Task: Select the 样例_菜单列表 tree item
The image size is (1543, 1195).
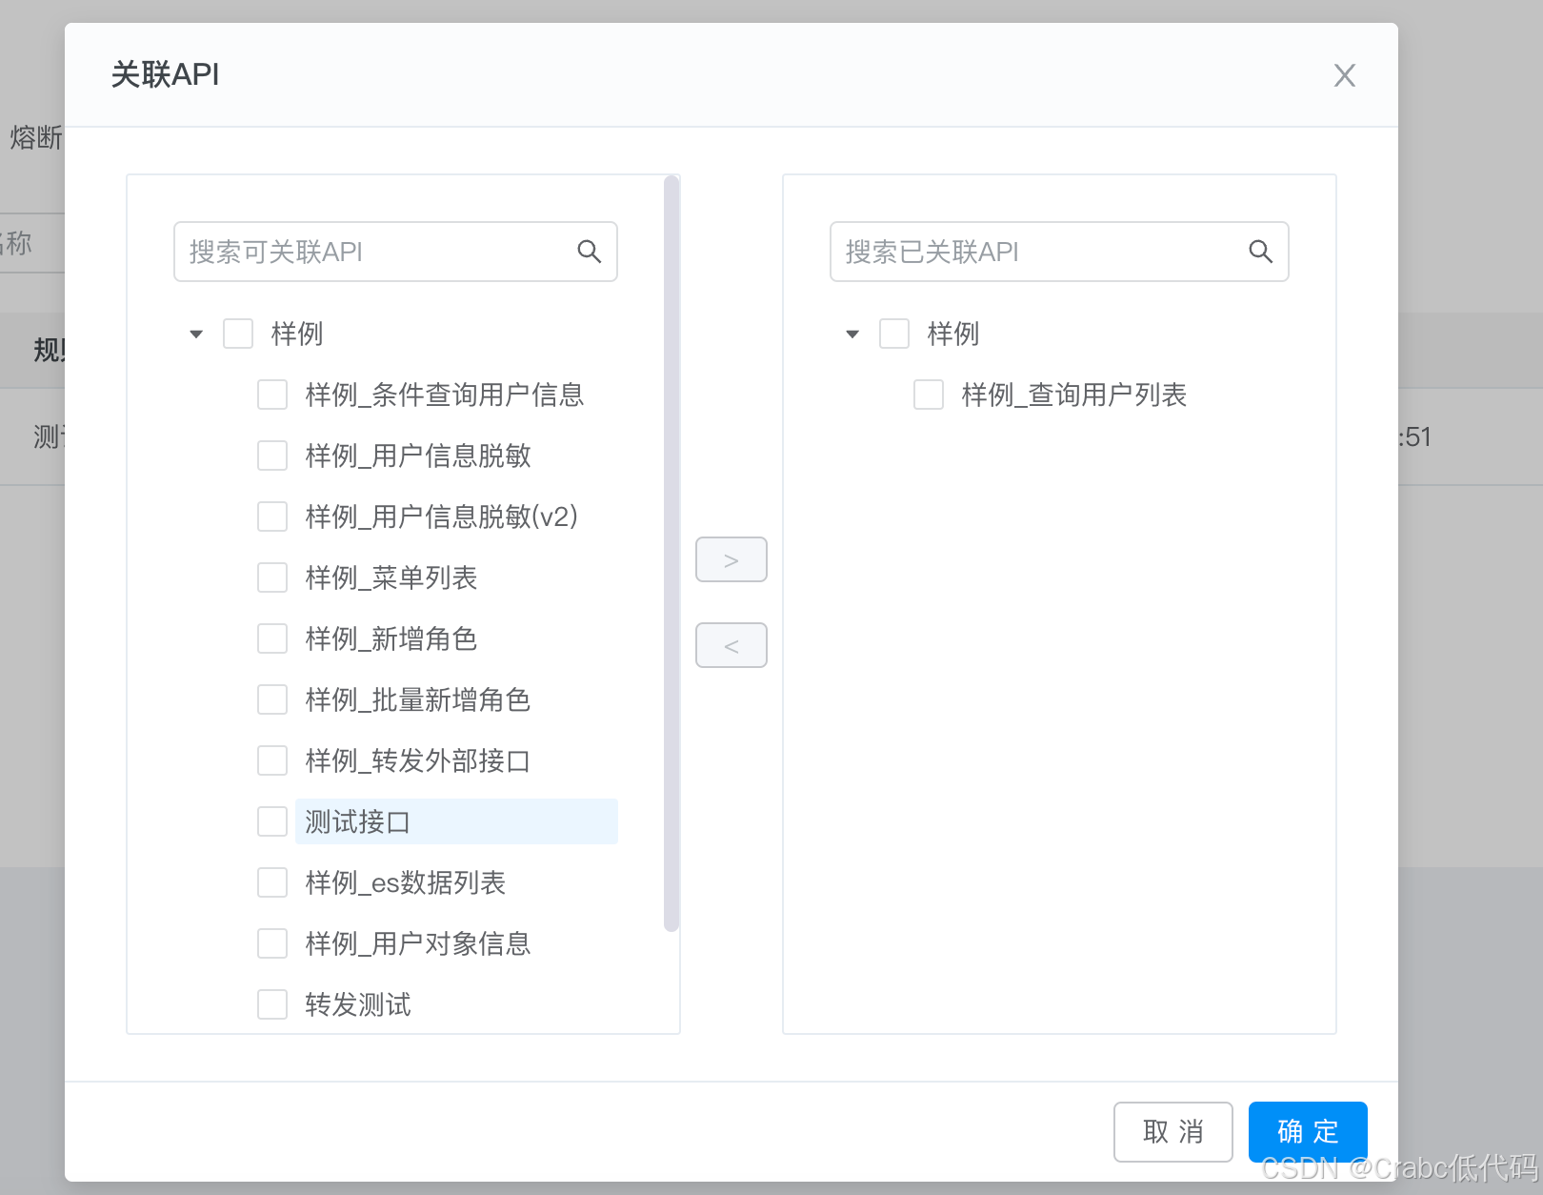Action: click(390, 577)
